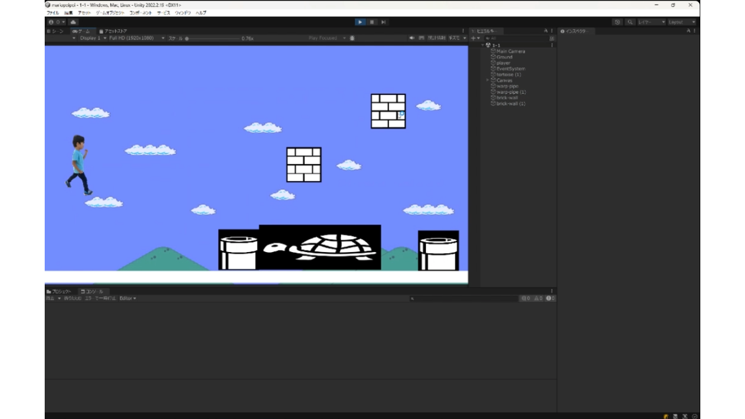This screenshot has width=745, height=419.
Task: Open the Play Focused dropdown
Action: (x=328, y=38)
